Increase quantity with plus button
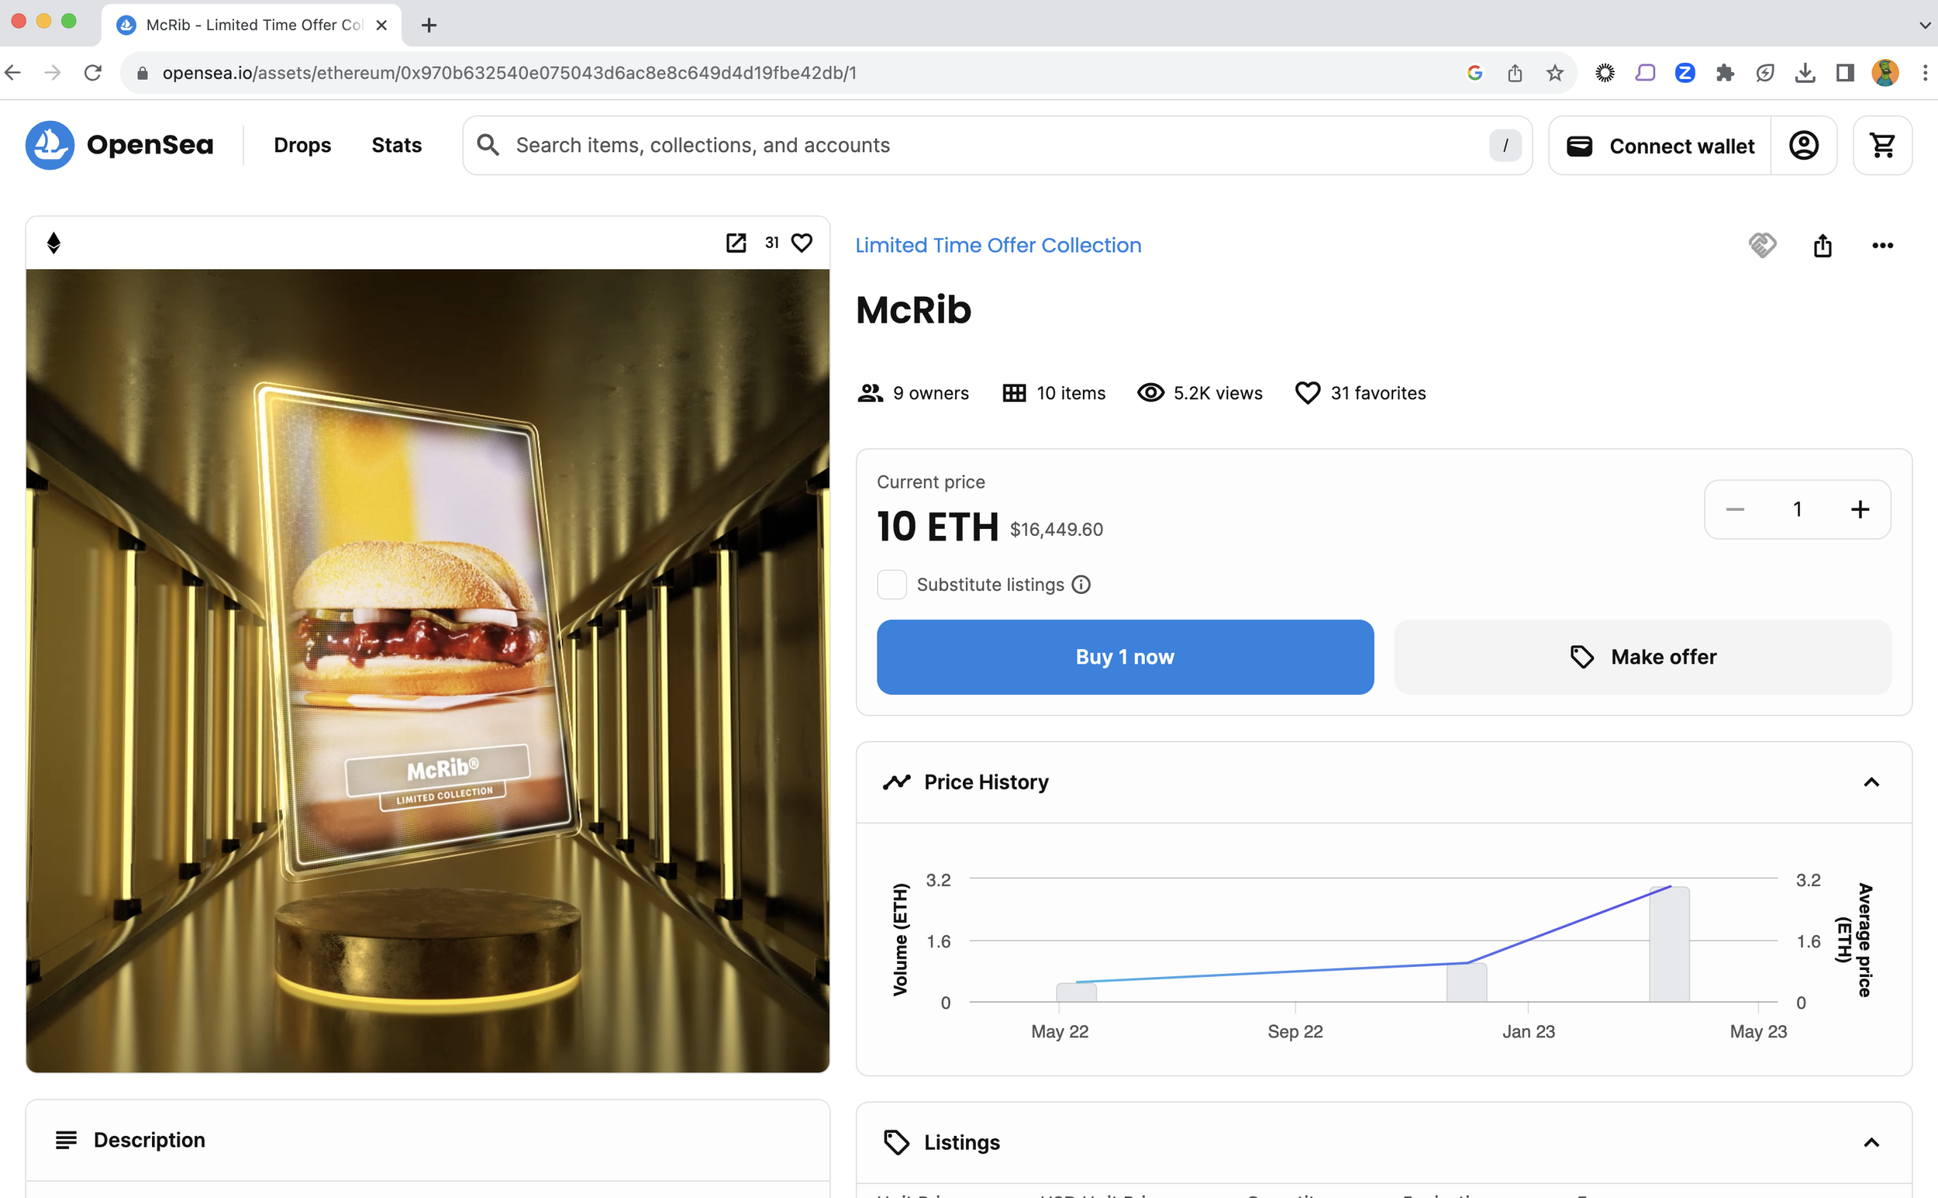 (1860, 509)
